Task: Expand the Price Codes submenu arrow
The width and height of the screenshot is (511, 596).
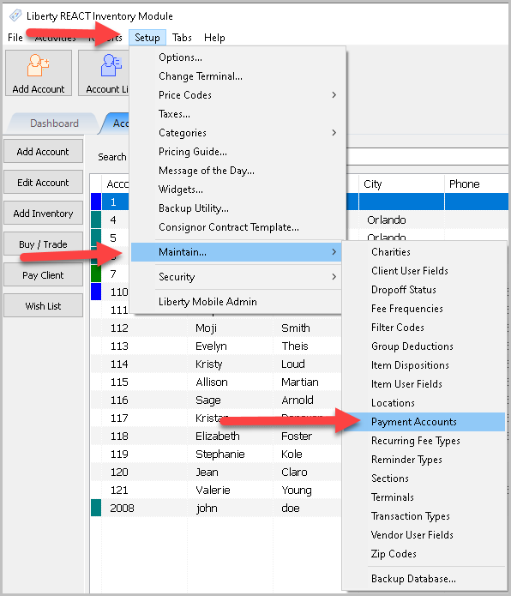Action: coord(334,95)
